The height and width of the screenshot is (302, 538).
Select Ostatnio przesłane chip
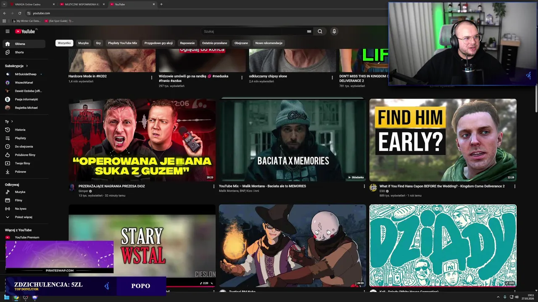(214, 43)
